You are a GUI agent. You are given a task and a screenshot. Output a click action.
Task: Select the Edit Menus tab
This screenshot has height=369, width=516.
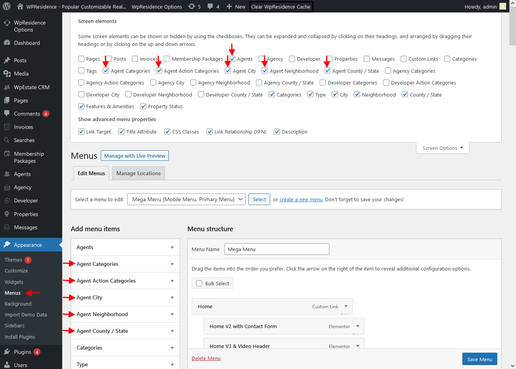coord(91,173)
